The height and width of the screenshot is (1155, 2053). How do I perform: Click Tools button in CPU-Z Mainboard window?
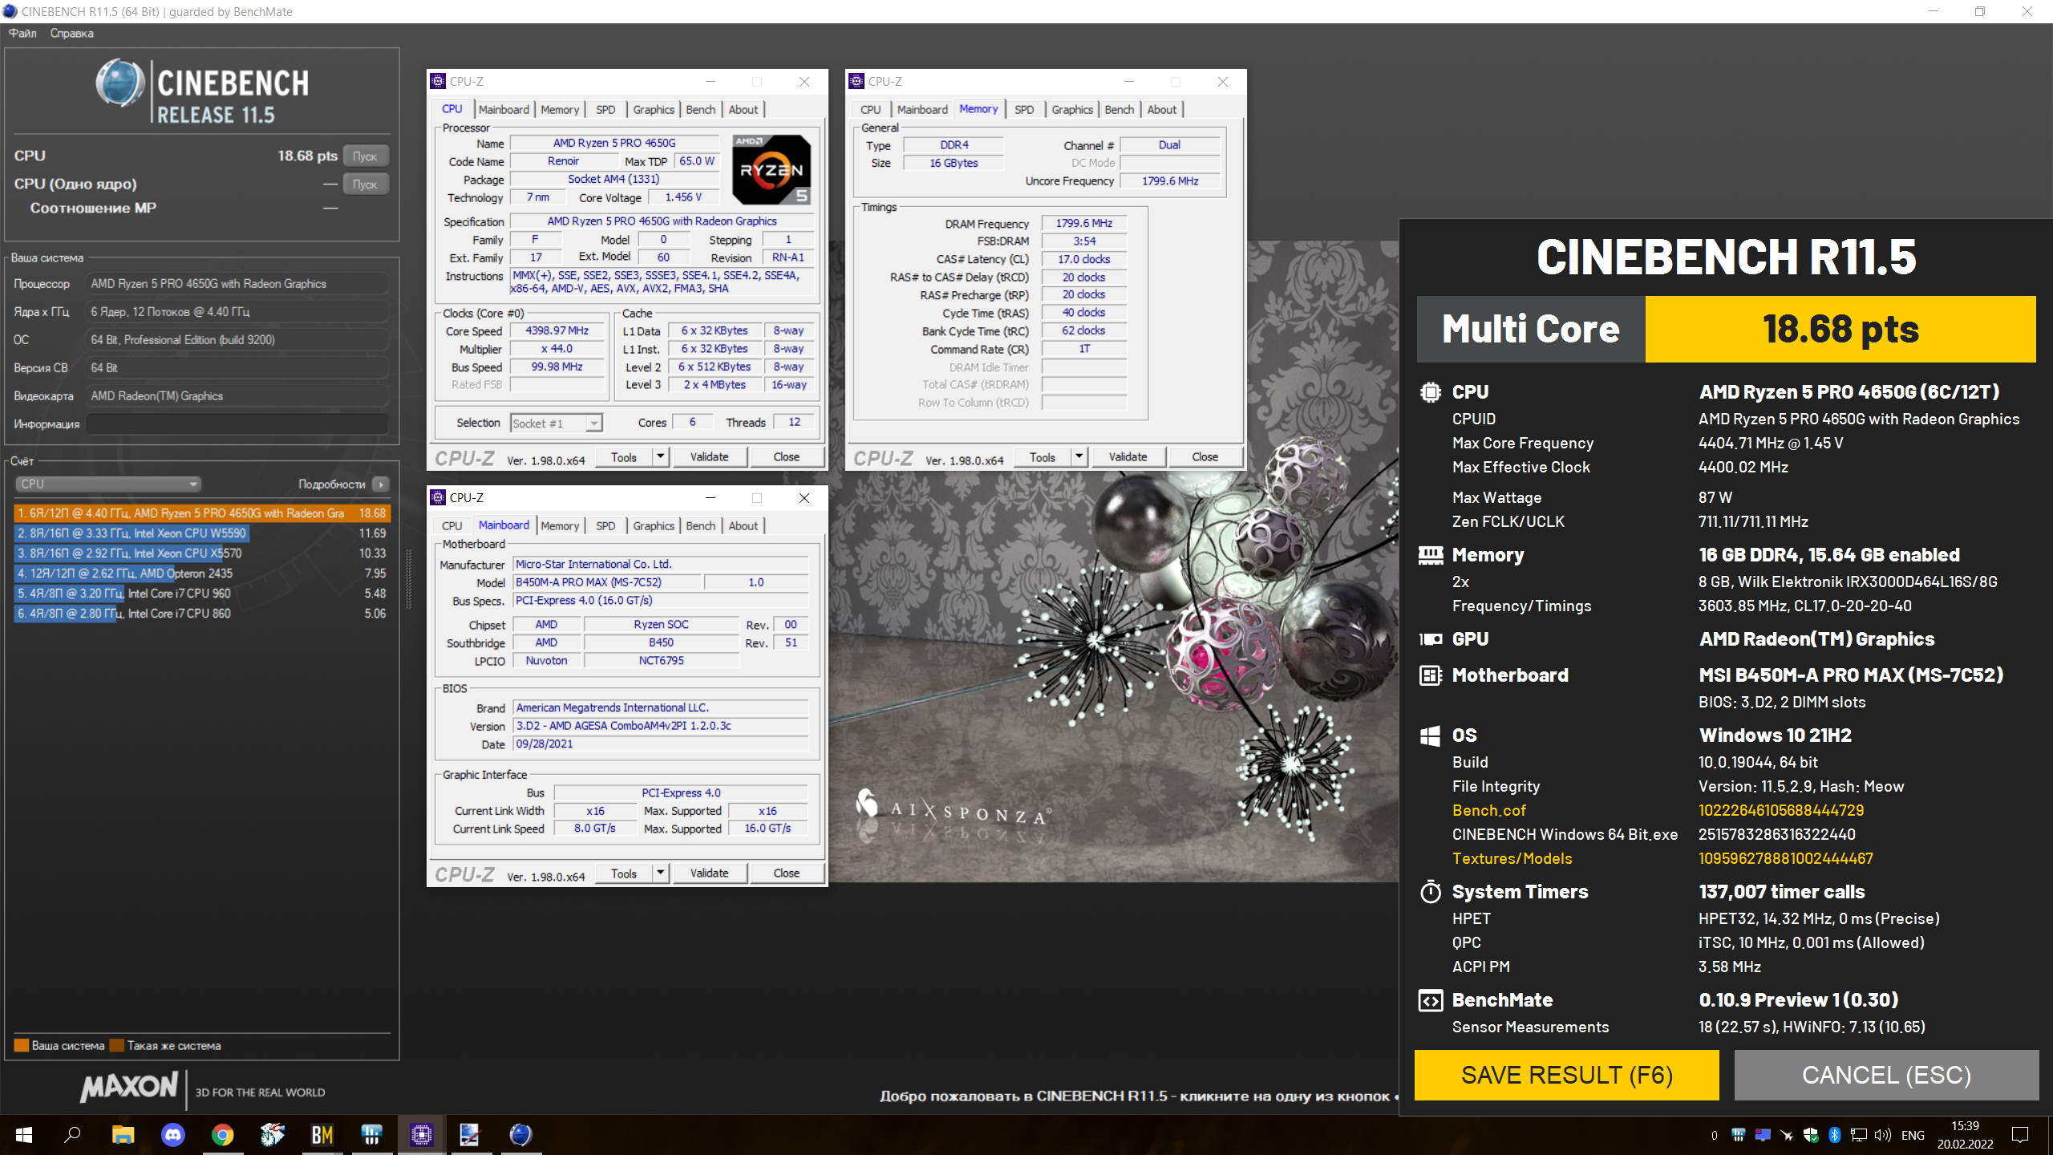click(x=624, y=873)
